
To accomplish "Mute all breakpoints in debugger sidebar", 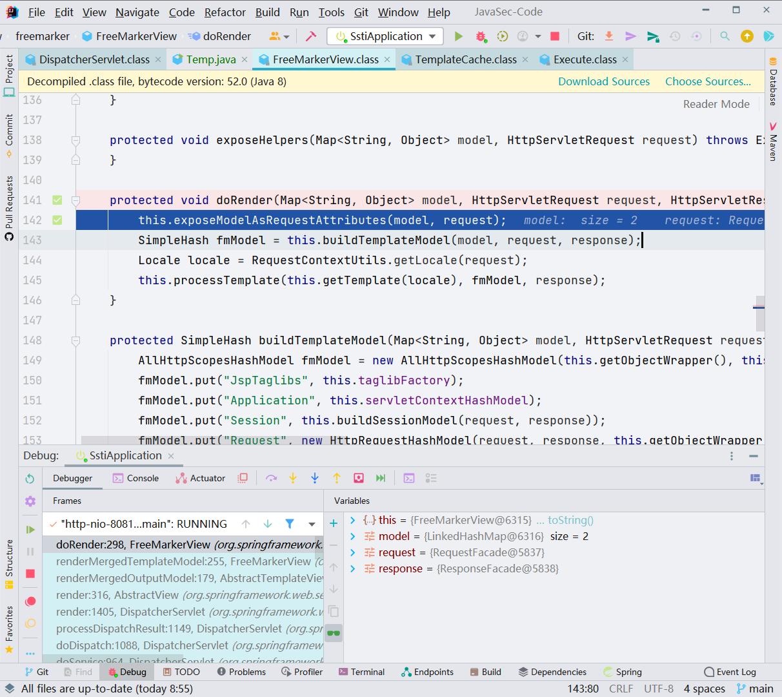I will click(x=30, y=624).
